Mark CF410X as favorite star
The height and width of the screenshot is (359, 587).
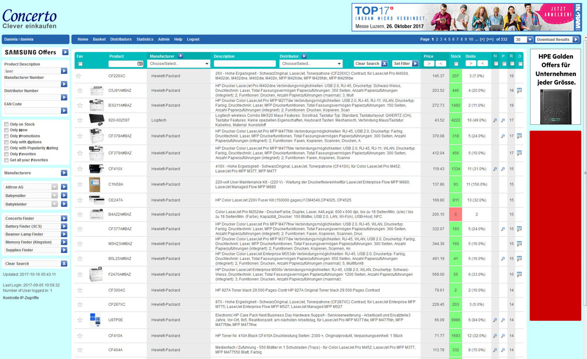pyautogui.click(x=80, y=169)
